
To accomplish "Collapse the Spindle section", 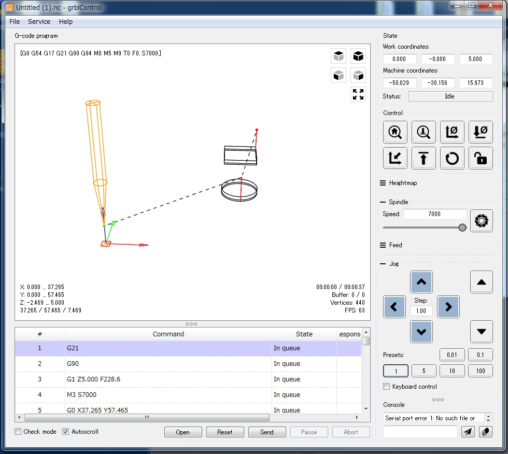I will coord(383,202).
